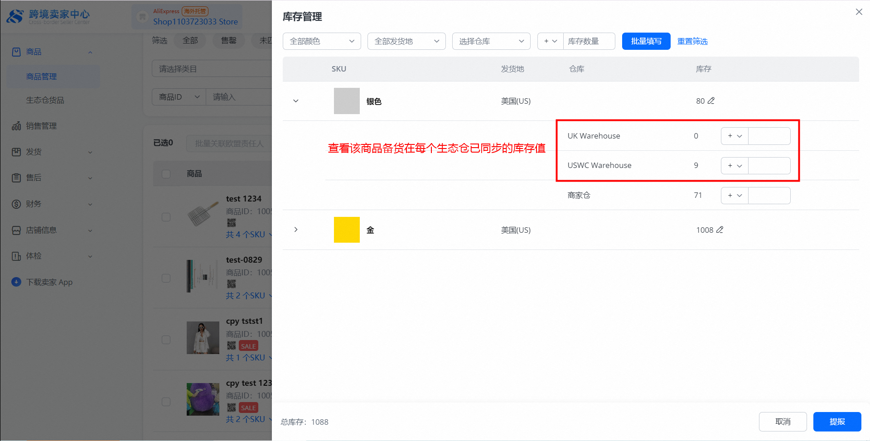
Task: Focus the USWC Warehouse quantity input
Action: pyautogui.click(x=769, y=166)
